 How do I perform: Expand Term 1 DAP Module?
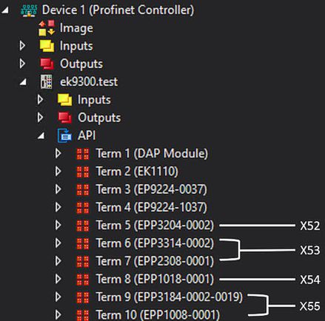58,153
